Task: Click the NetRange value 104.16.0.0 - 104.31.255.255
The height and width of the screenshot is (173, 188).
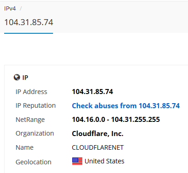Action: click(116, 120)
